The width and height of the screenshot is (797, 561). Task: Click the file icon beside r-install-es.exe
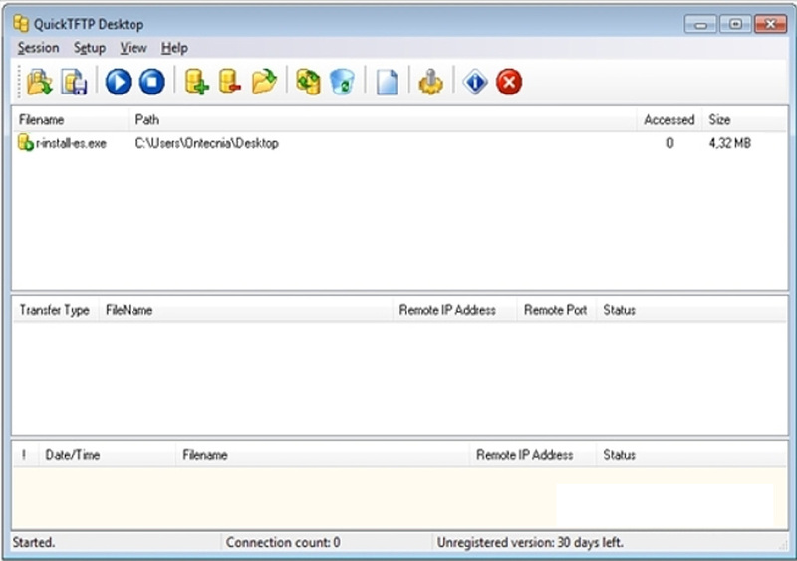coord(26,143)
